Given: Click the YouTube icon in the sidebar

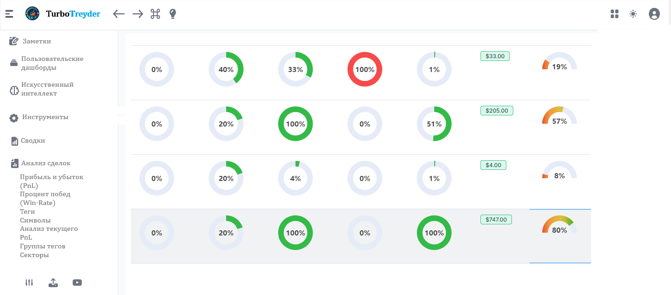Looking at the screenshot, I should click(x=77, y=283).
